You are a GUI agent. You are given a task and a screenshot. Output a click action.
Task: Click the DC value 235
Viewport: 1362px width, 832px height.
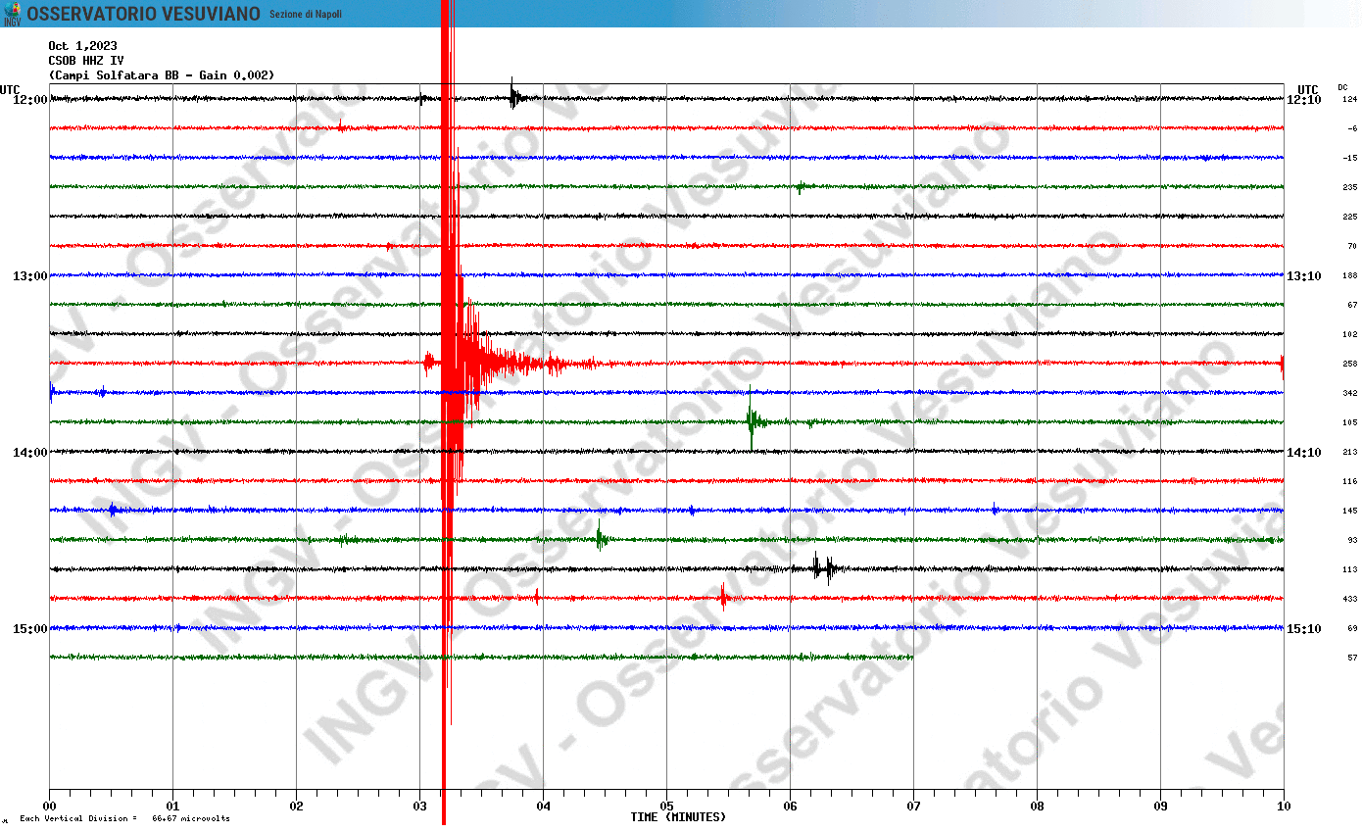point(1349,187)
